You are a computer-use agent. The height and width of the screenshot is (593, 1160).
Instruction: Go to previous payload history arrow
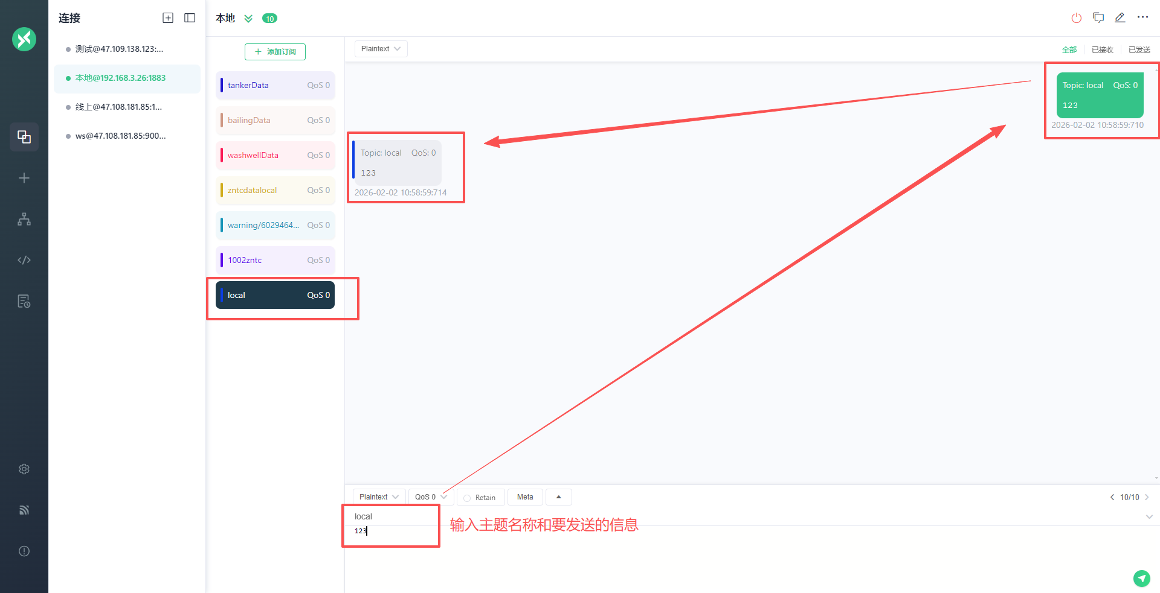[1112, 497]
